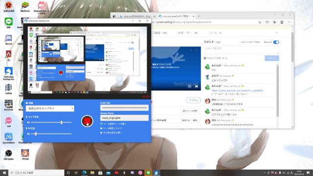Click the player fullscreen icon
The image size is (313, 176).
click(197, 86)
